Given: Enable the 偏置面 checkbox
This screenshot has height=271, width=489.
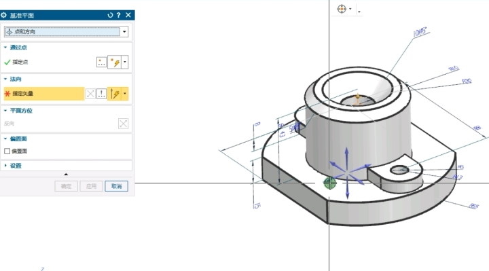Looking at the screenshot, I should 7,151.
